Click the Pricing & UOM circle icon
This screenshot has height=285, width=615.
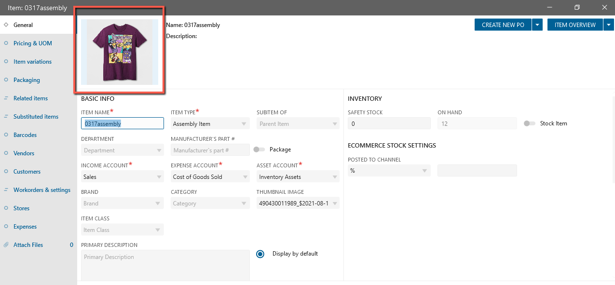click(6, 43)
